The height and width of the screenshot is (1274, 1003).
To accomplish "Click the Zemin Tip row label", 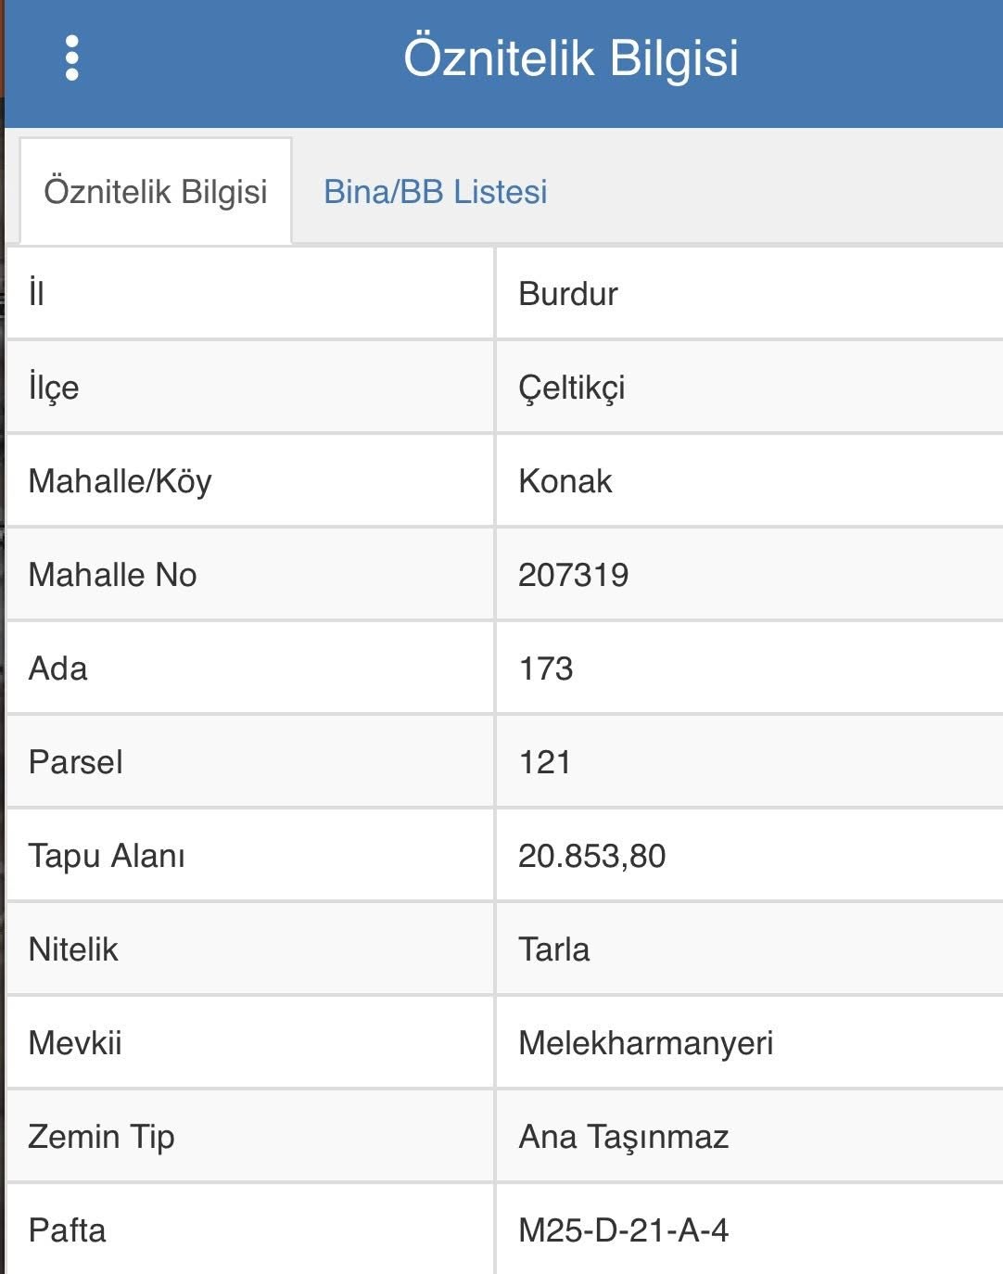I will click(x=102, y=1137).
